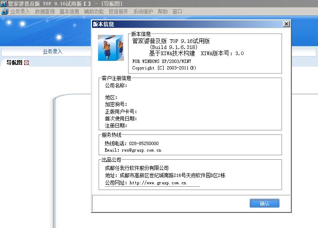Click the 公司名称 label

pos(116,85)
